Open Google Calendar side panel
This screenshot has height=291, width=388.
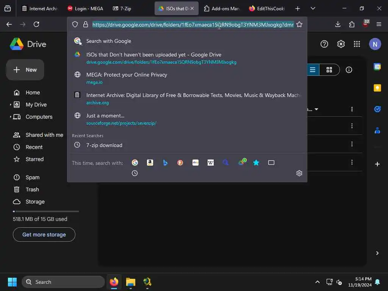377,67
